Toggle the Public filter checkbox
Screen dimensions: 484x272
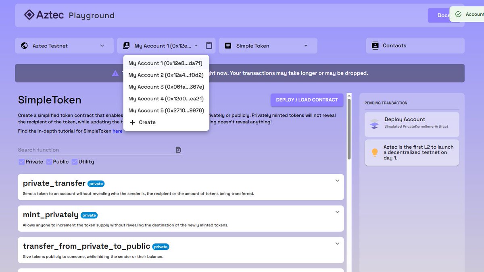(49, 162)
